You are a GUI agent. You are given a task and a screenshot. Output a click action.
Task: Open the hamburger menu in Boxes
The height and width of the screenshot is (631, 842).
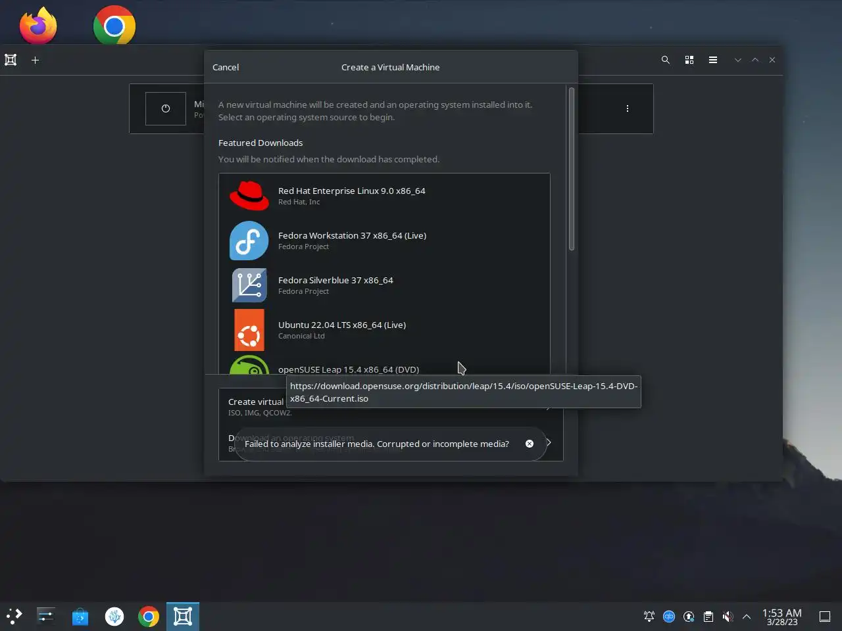point(713,60)
